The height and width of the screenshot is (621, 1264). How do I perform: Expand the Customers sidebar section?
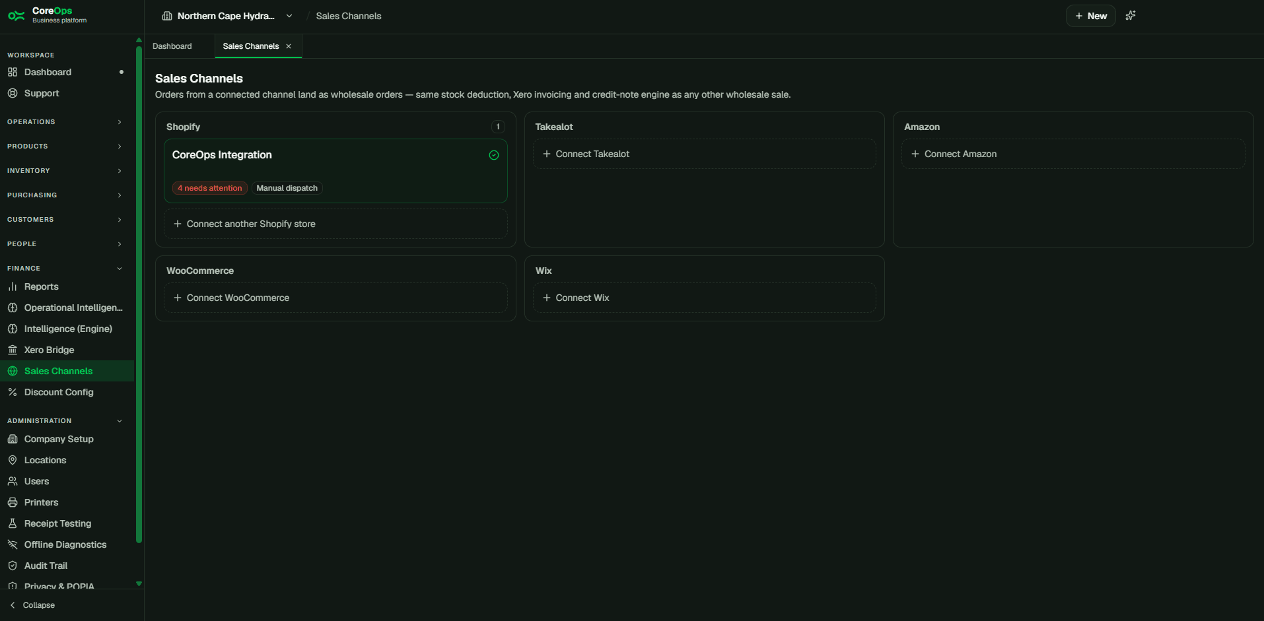pyautogui.click(x=65, y=220)
